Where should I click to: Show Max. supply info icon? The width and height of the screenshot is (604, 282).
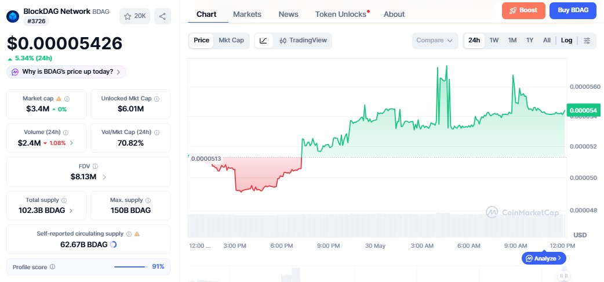click(148, 200)
